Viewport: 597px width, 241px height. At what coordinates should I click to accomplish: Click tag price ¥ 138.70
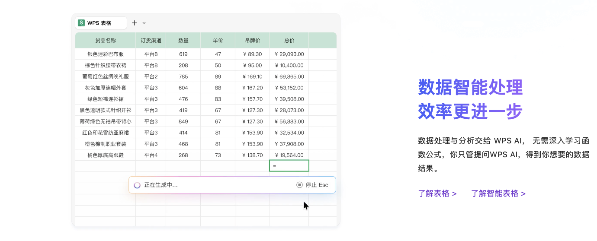[x=253, y=155]
